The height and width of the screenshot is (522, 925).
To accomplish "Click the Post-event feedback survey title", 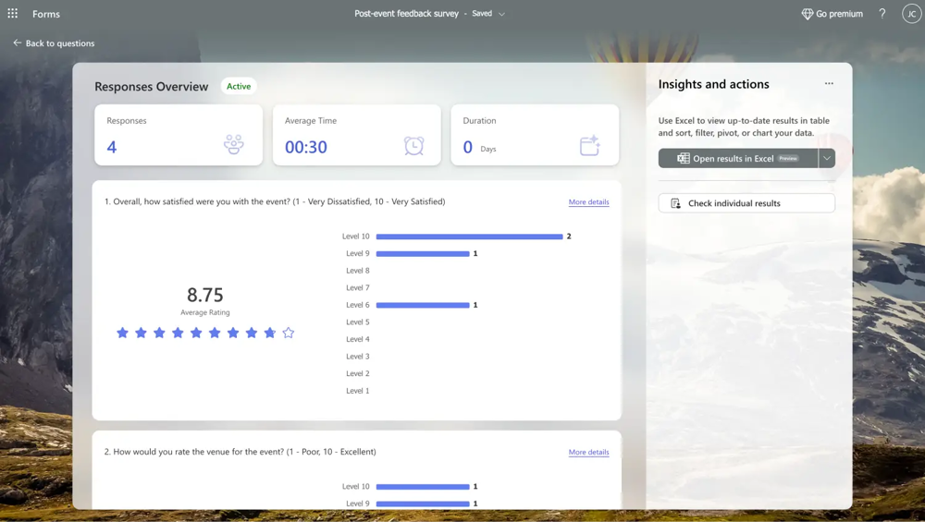I will point(406,14).
